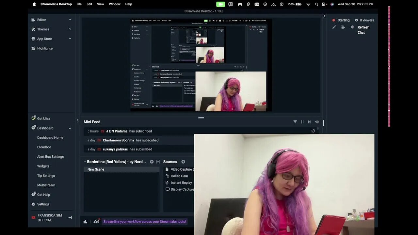This screenshot has height=235, width=418.
Task: Filter the Mini Feed events
Action: pyautogui.click(x=295, y=122)
